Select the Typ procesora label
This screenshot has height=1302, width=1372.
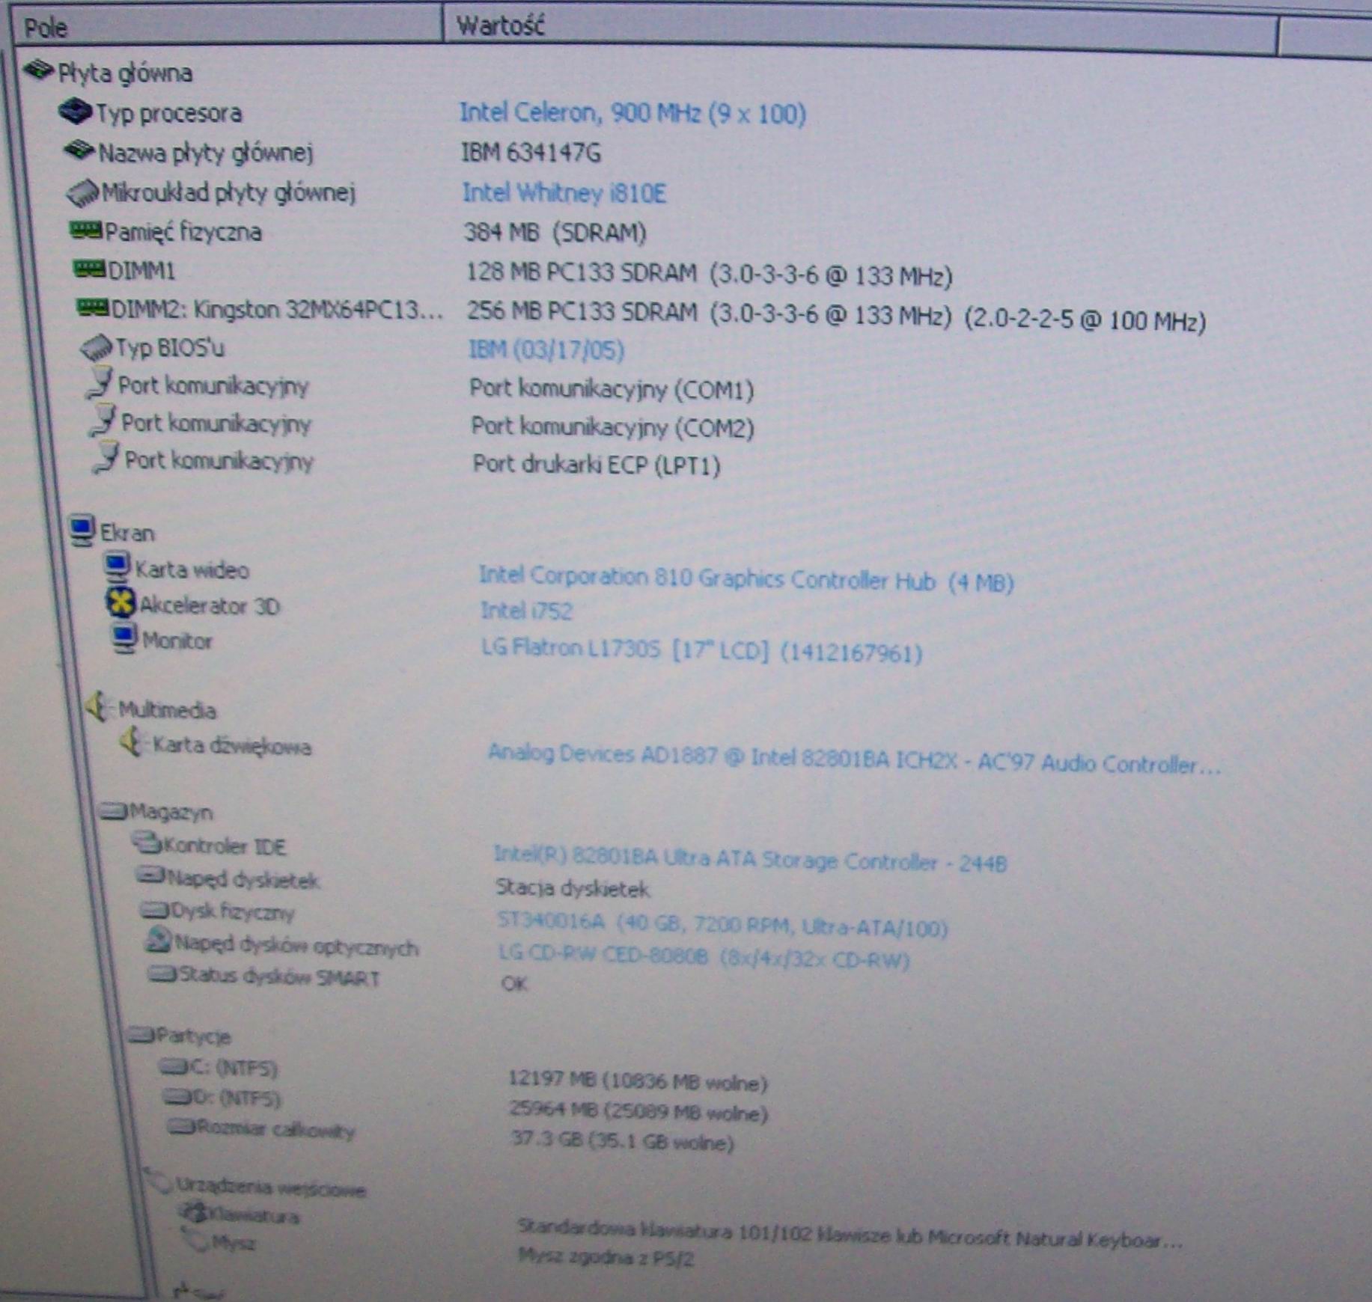(x=169, y=113)
